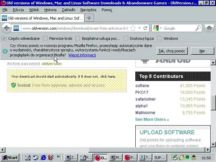Click the info icon in the notification bar
The width and height of the screenshot is (216, 162).
click(5, 51)
